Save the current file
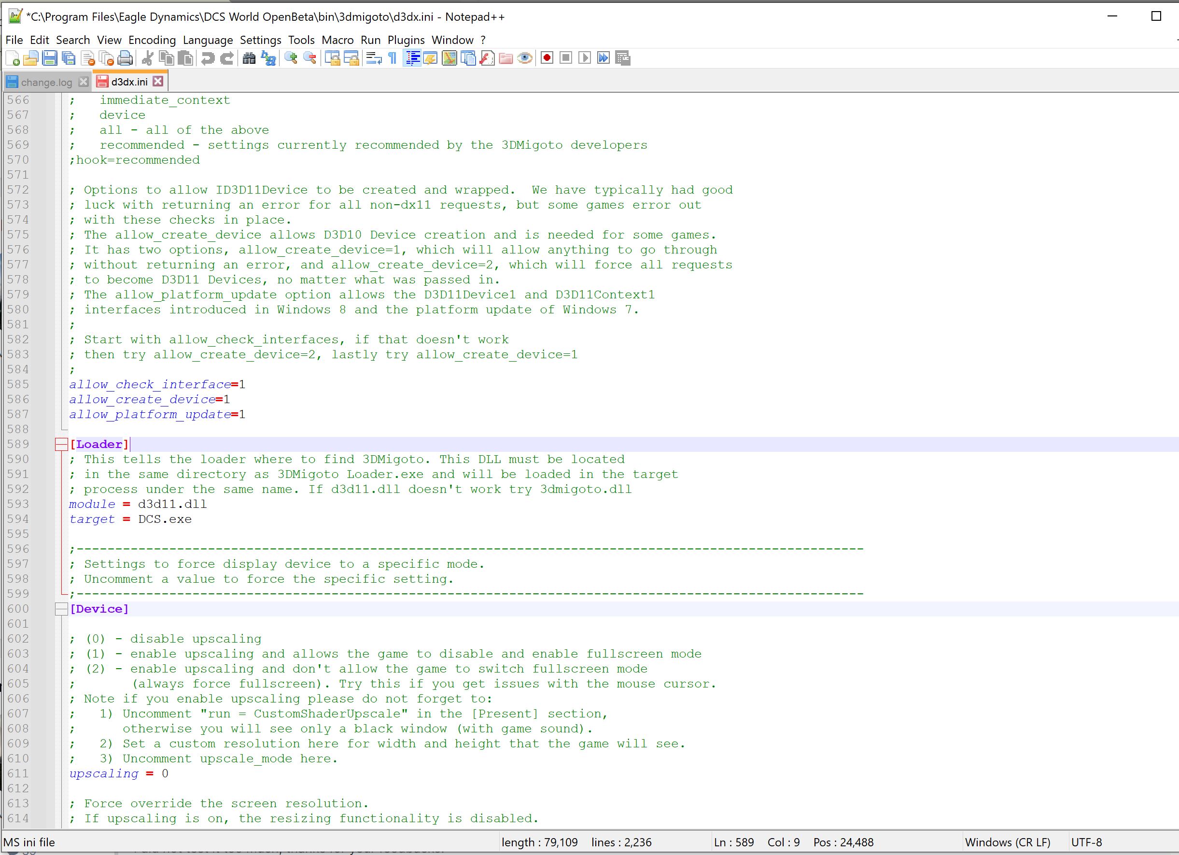 [50, 58]
